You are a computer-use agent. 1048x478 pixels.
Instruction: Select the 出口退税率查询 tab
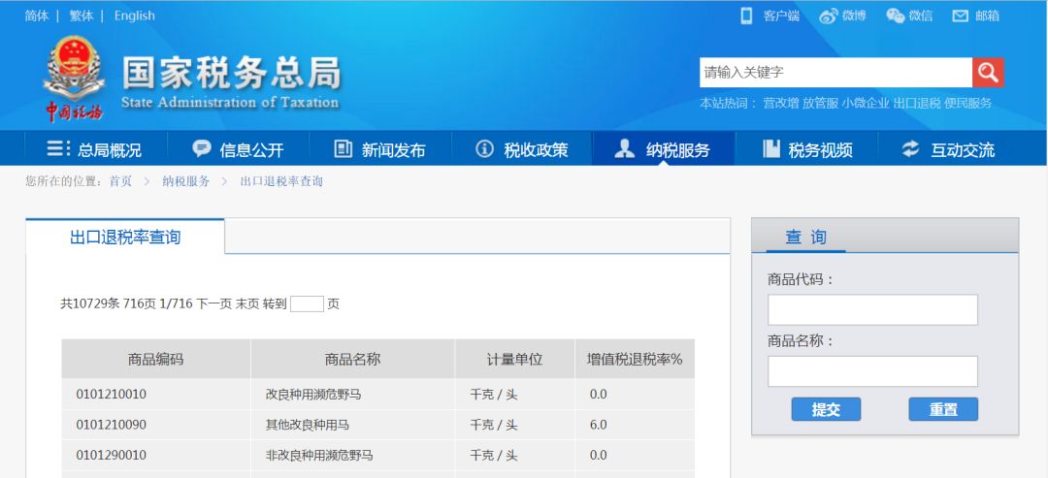coord(125,237)
